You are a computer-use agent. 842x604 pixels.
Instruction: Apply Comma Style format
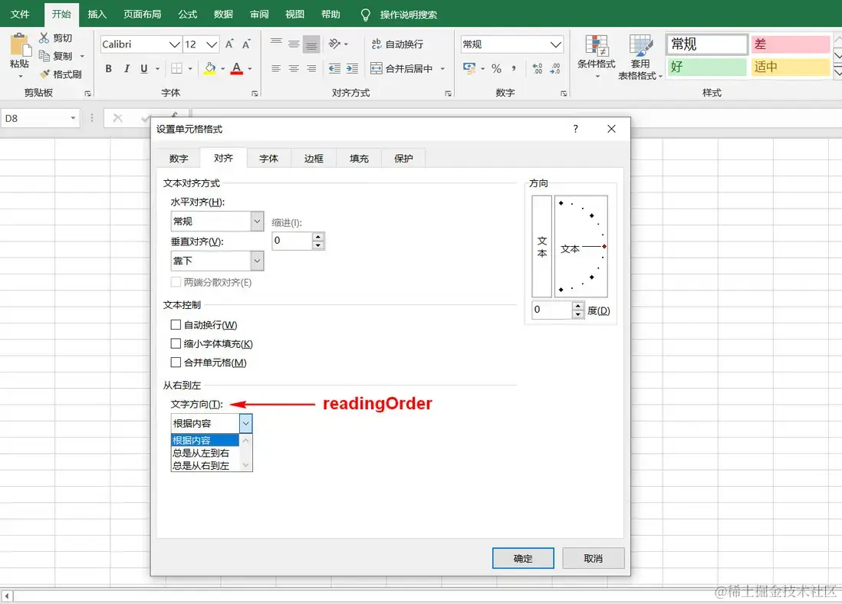[514, 68]
